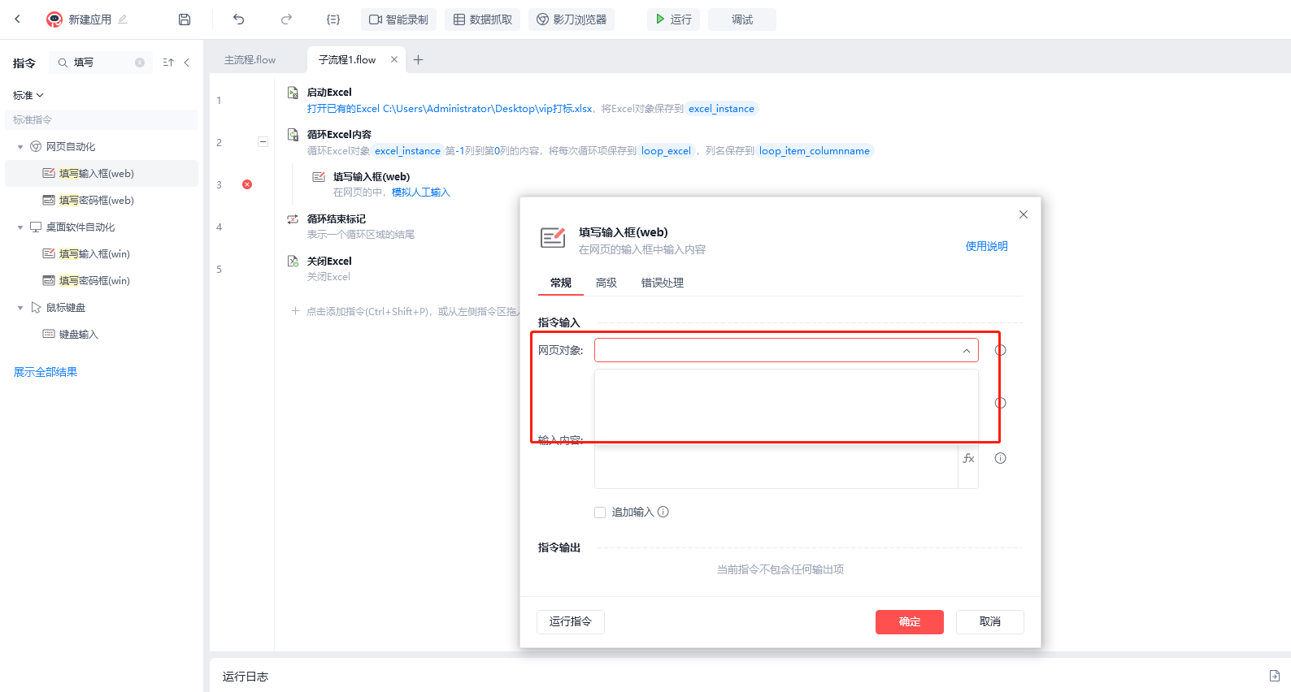Viewport: 1291px width, 692px height.
Task: Collapse the loop block on line 2
Action: pos(263,142)
